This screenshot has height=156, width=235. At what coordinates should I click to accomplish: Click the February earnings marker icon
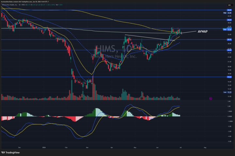tap(82, 99)
